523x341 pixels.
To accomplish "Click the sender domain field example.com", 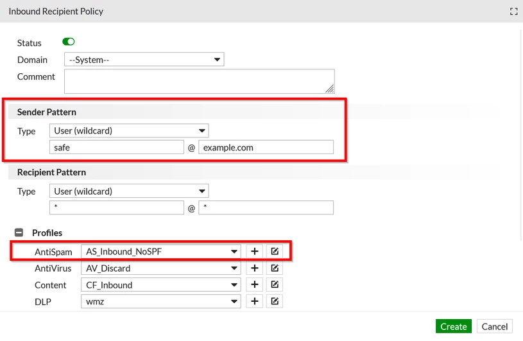I will (x=266, y=147).
